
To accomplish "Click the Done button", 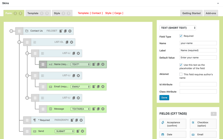I will coord(164,98).
